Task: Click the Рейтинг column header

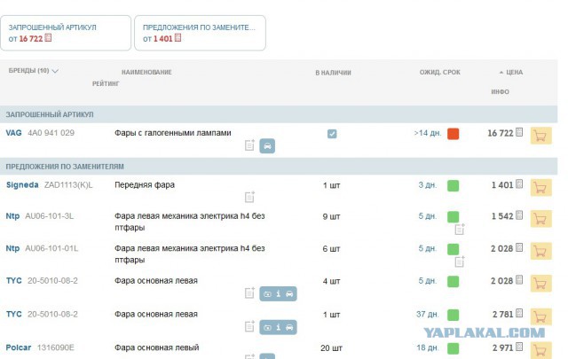Action: (x=106, y=83)
